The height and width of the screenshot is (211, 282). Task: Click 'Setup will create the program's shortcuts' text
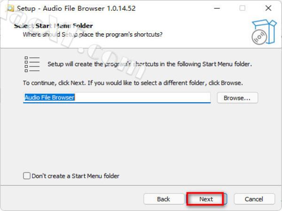pyautogui.click(x=149, y=64)
